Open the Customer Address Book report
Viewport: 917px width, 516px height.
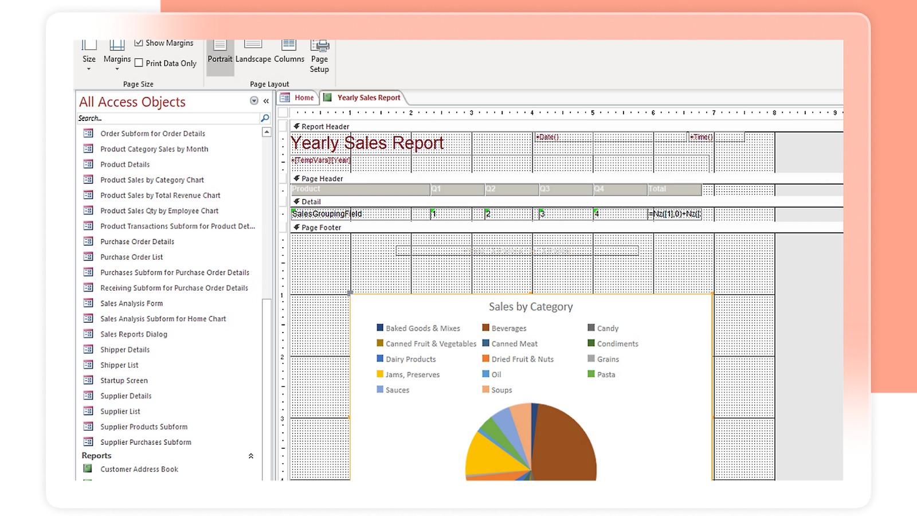point(139,470)
